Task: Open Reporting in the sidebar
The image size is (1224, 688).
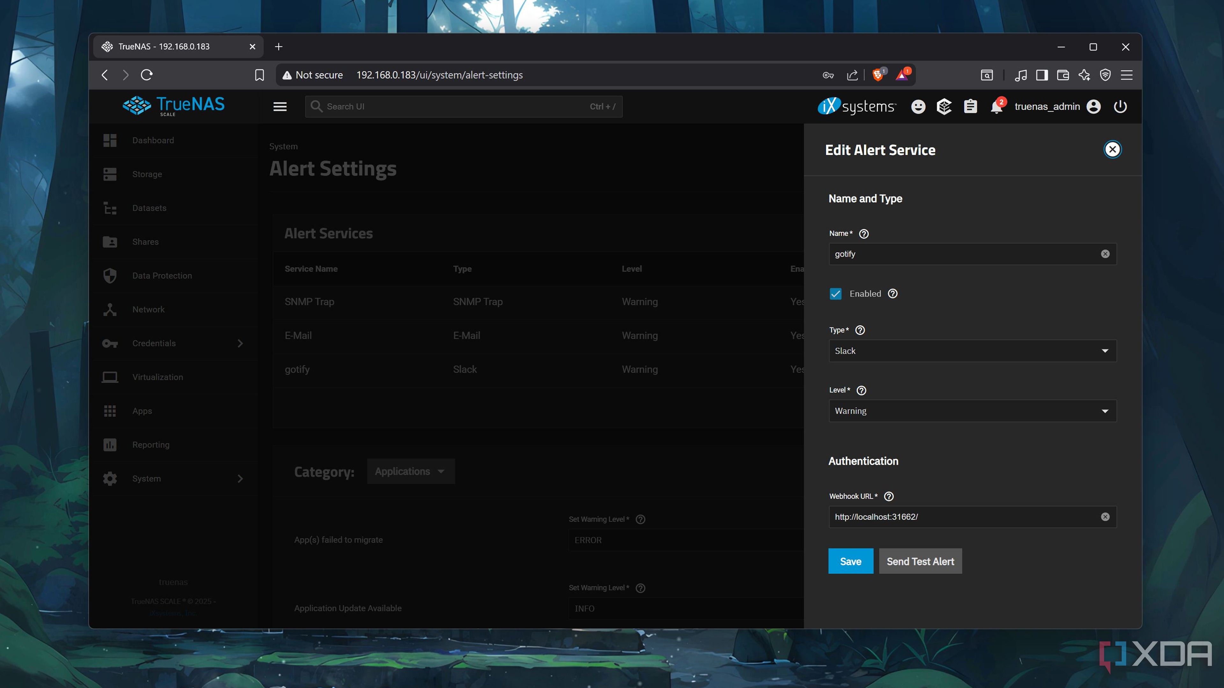Action: [x=173, y=444]
